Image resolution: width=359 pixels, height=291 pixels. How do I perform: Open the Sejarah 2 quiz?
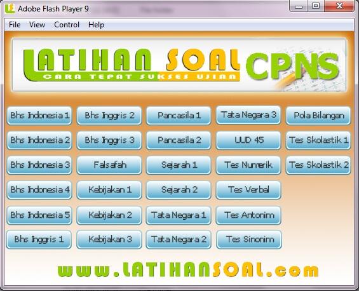pyautogui.click(x=179, y=190)
